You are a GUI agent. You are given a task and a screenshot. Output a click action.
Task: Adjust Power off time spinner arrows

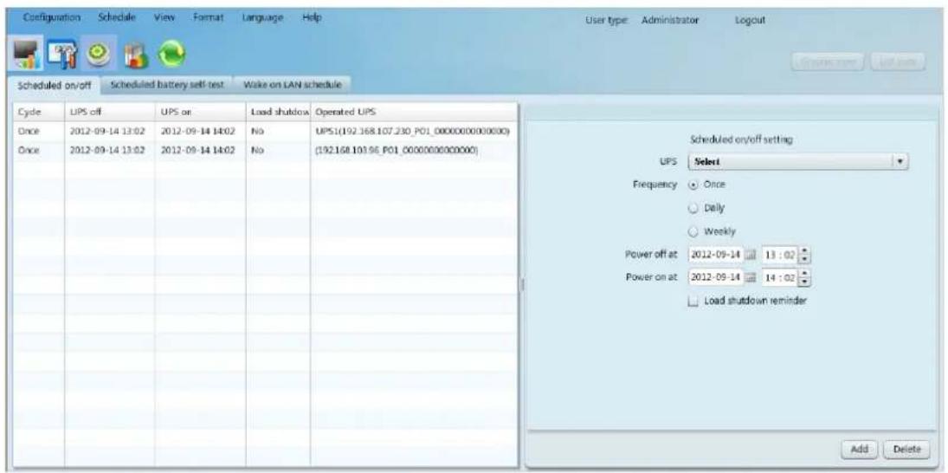(804, 256)
